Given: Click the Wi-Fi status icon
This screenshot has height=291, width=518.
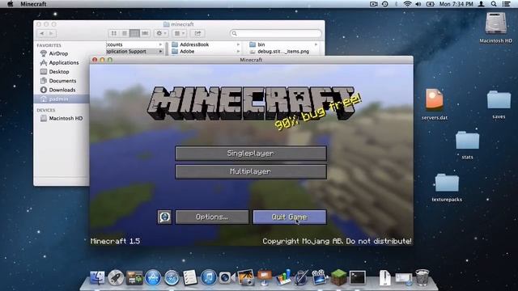Looking at the screenshot, I should pyautogui.click(x=407, y=4).
